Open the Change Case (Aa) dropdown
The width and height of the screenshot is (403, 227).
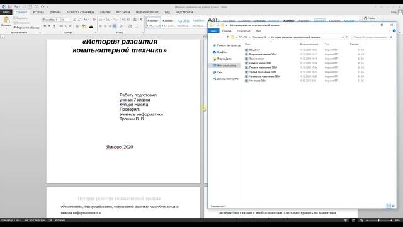(86, 20)
